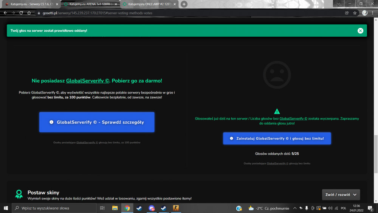Image resolution: width=378 pixels, height=213 pixels.
Task: Bookmark this page with star icon
Action: 355,13
